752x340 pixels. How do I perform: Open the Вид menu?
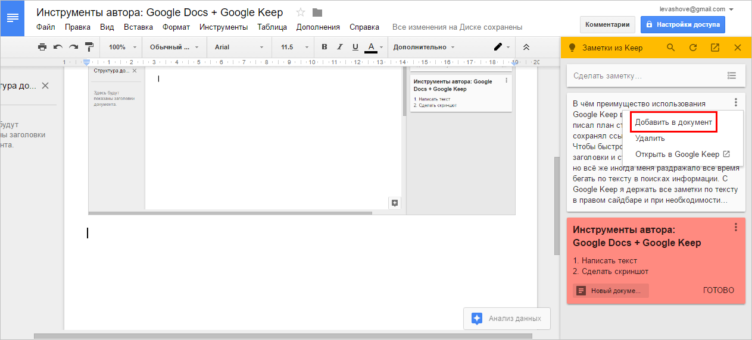click(x=107, y=27)
